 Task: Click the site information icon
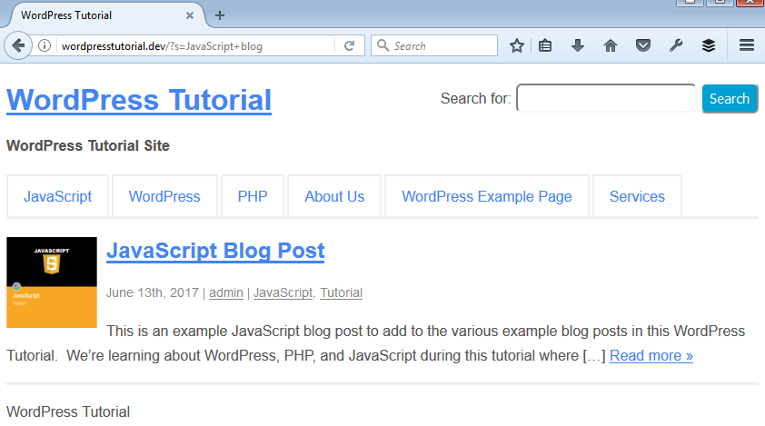click(x=44, y=45)
